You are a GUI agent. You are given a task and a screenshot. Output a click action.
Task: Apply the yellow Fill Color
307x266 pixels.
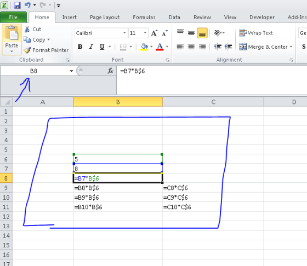tap(144, 47)
